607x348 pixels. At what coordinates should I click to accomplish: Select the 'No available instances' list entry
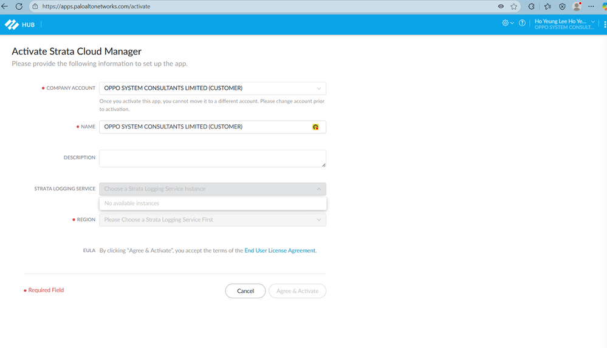click(213, 204)
